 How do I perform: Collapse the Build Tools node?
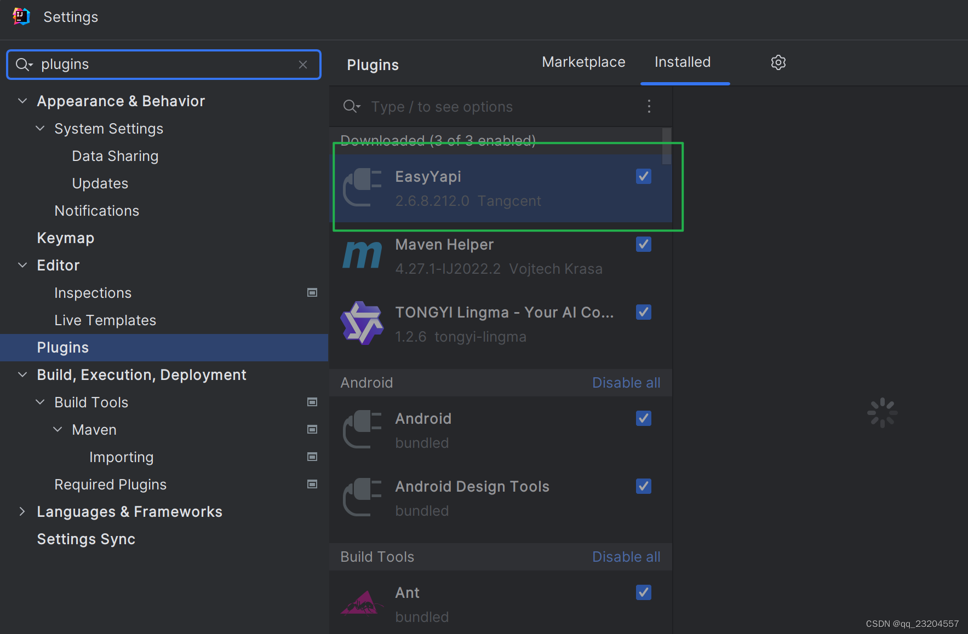[x=40, y=402]
